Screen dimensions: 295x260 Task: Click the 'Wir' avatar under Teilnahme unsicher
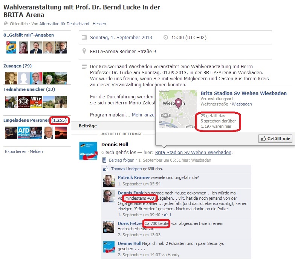[x=36, y=102]
